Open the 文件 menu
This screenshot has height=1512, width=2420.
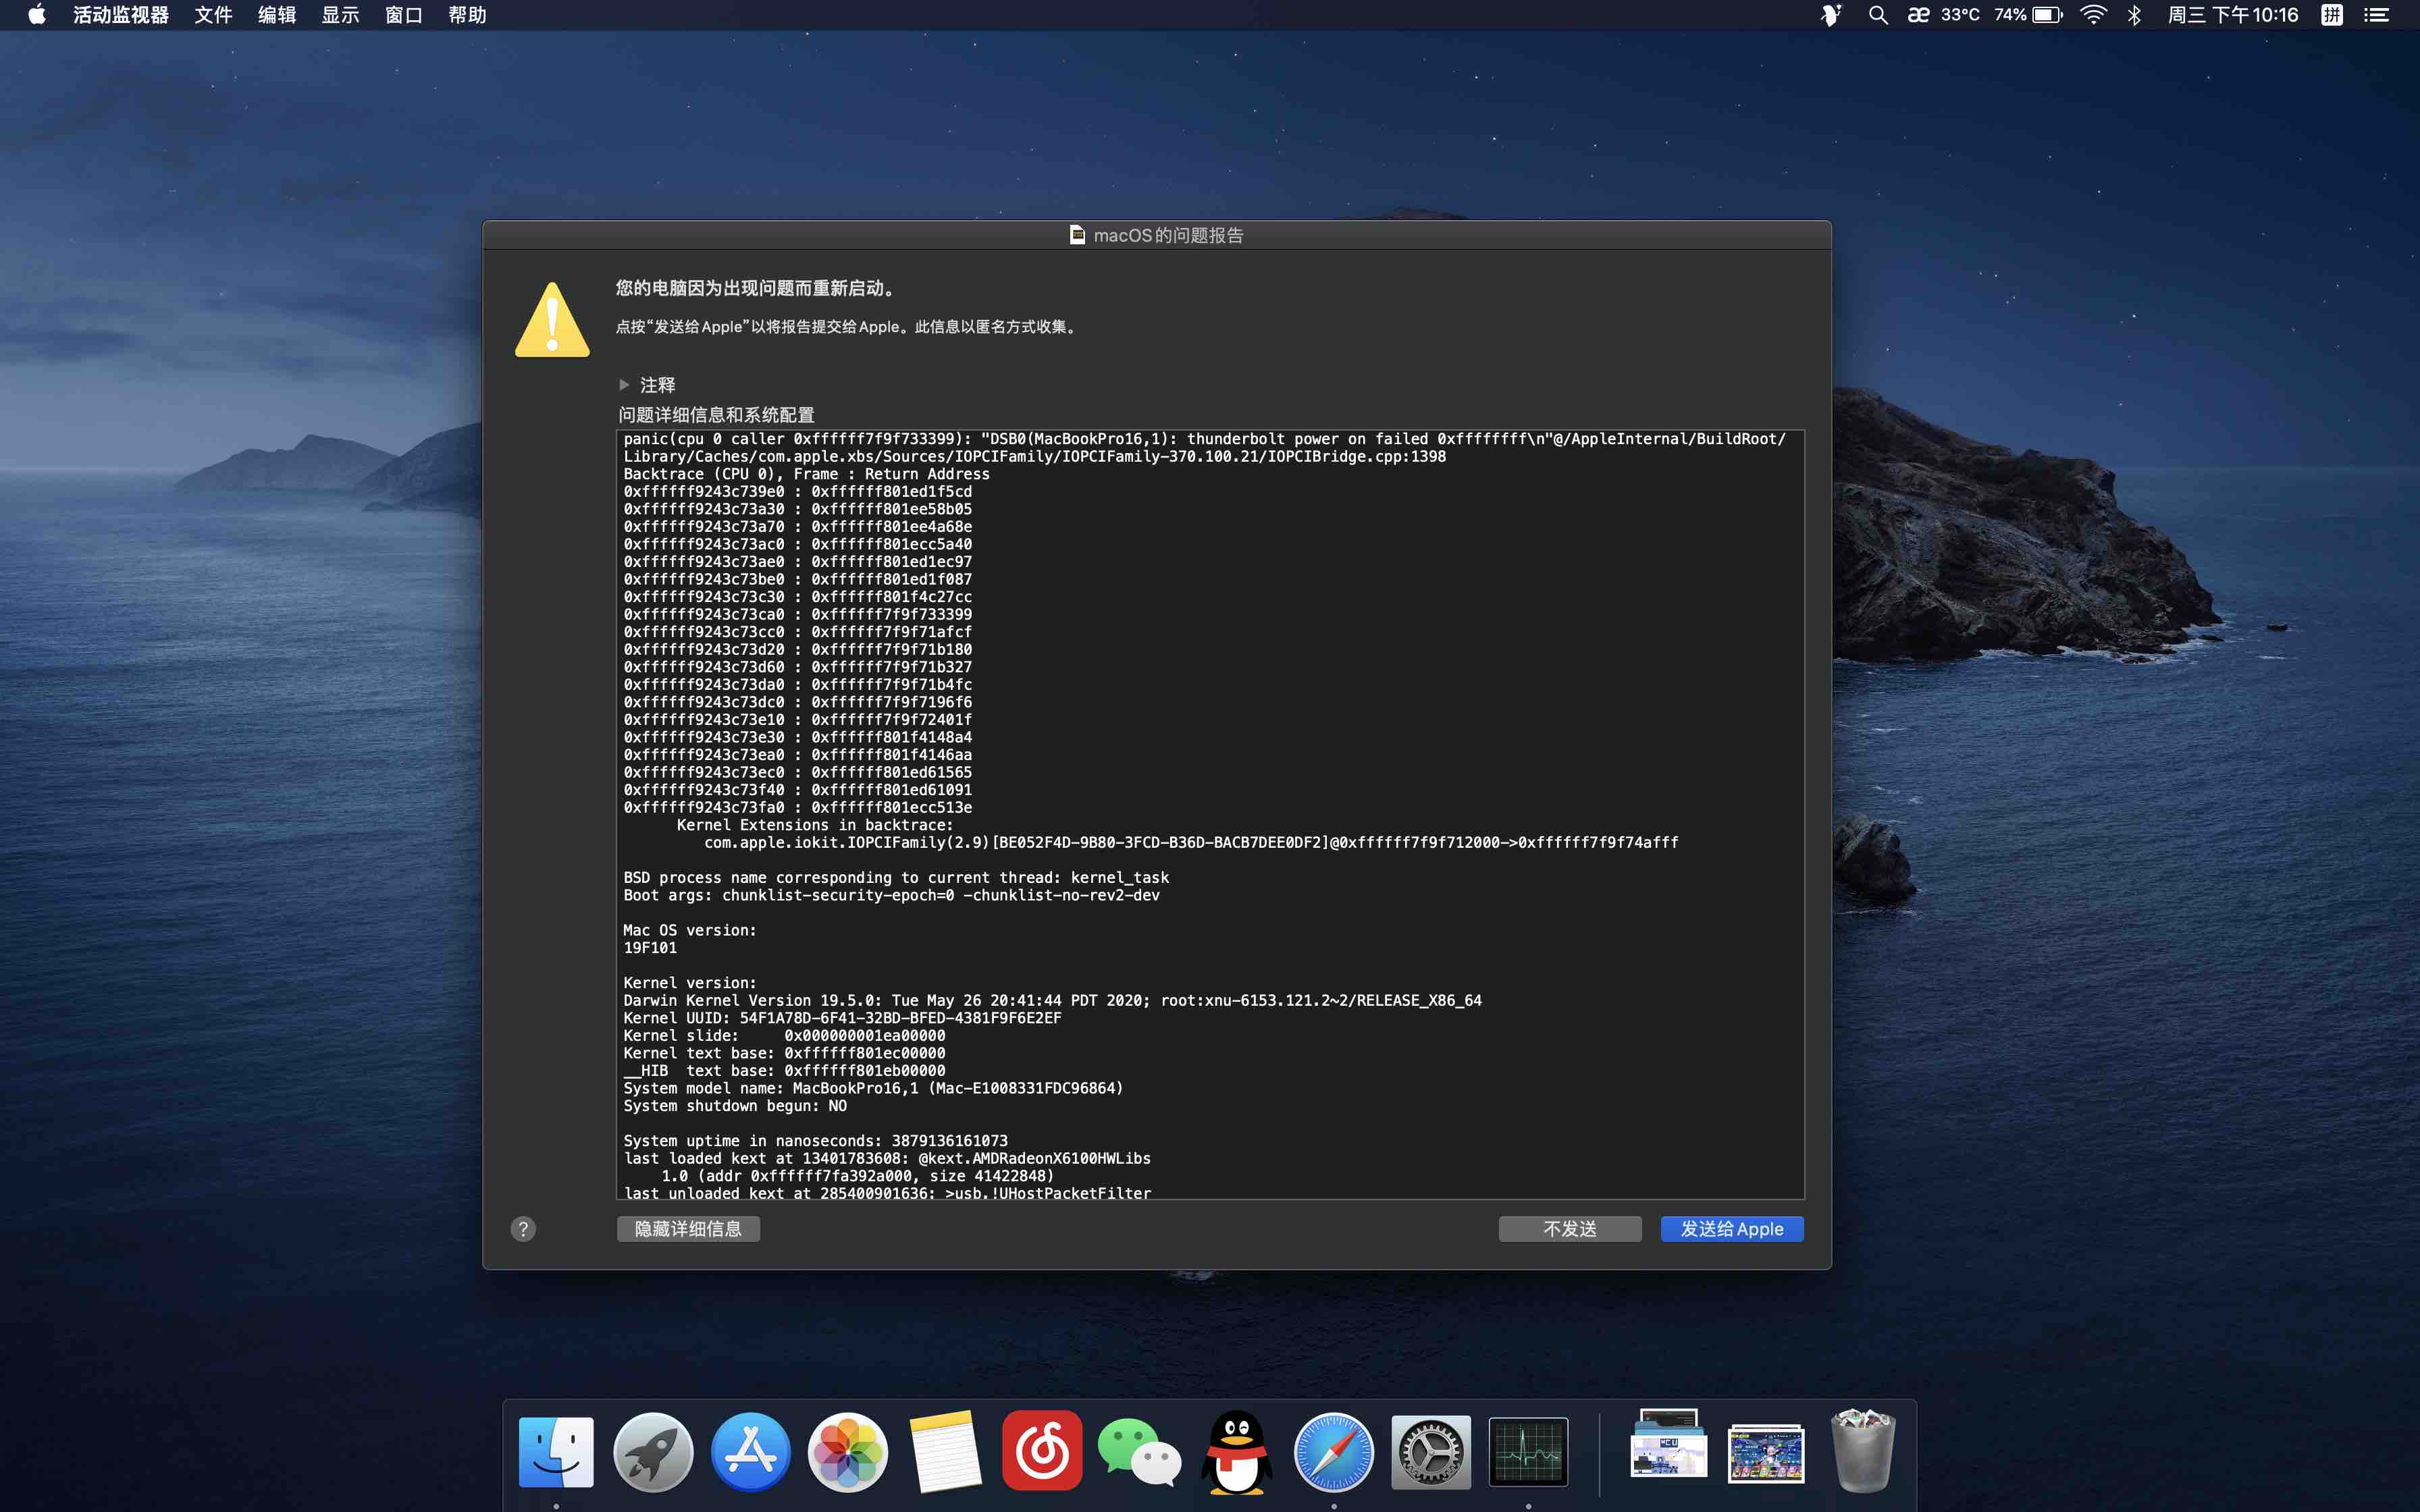(213, 15)
